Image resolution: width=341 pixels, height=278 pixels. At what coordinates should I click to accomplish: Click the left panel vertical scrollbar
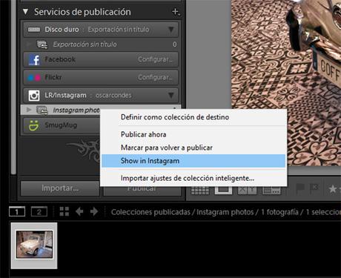[x=13, y=87]
